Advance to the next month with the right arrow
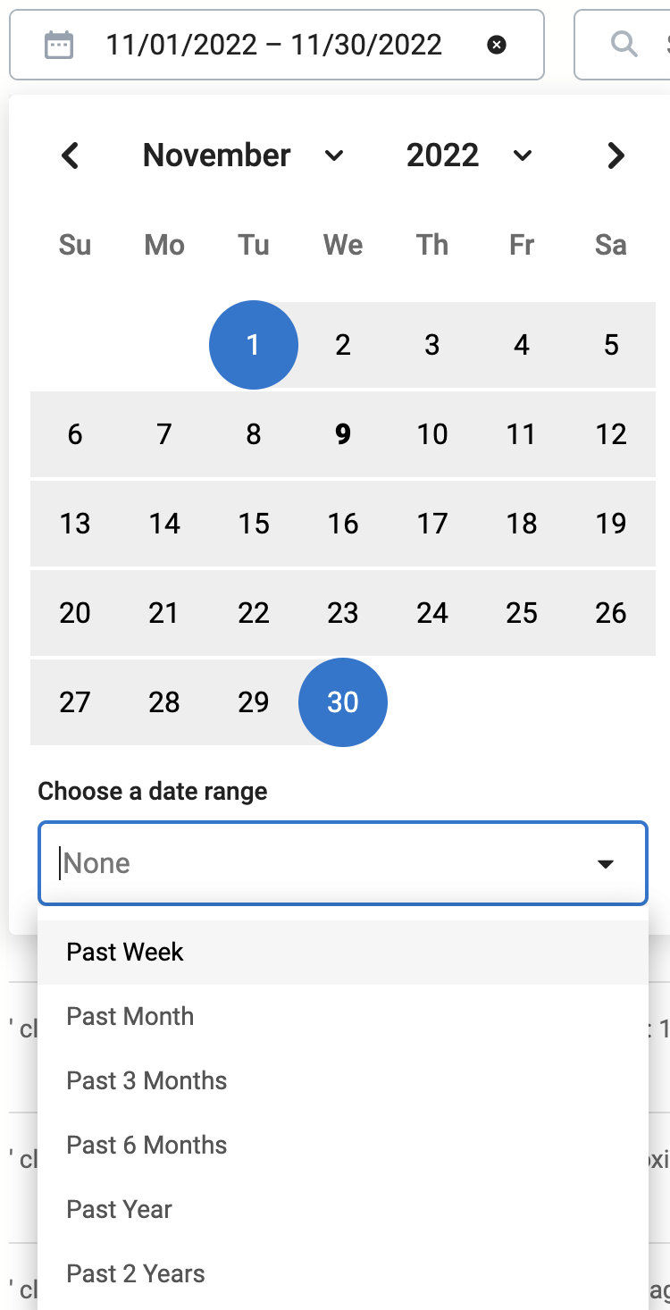Screen dimensions: 670x1310 (616, 155)
